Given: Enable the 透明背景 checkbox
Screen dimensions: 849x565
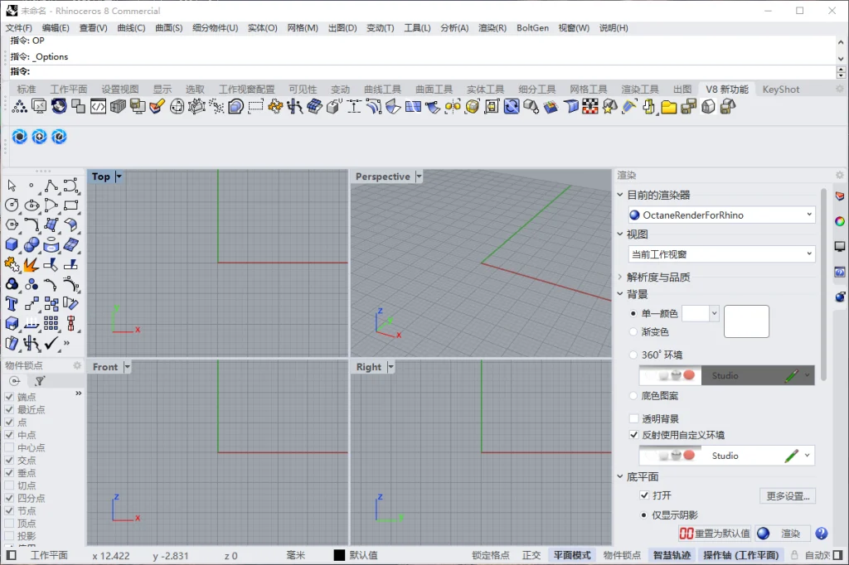Looking at the screenshot, I should coord(633,418).
